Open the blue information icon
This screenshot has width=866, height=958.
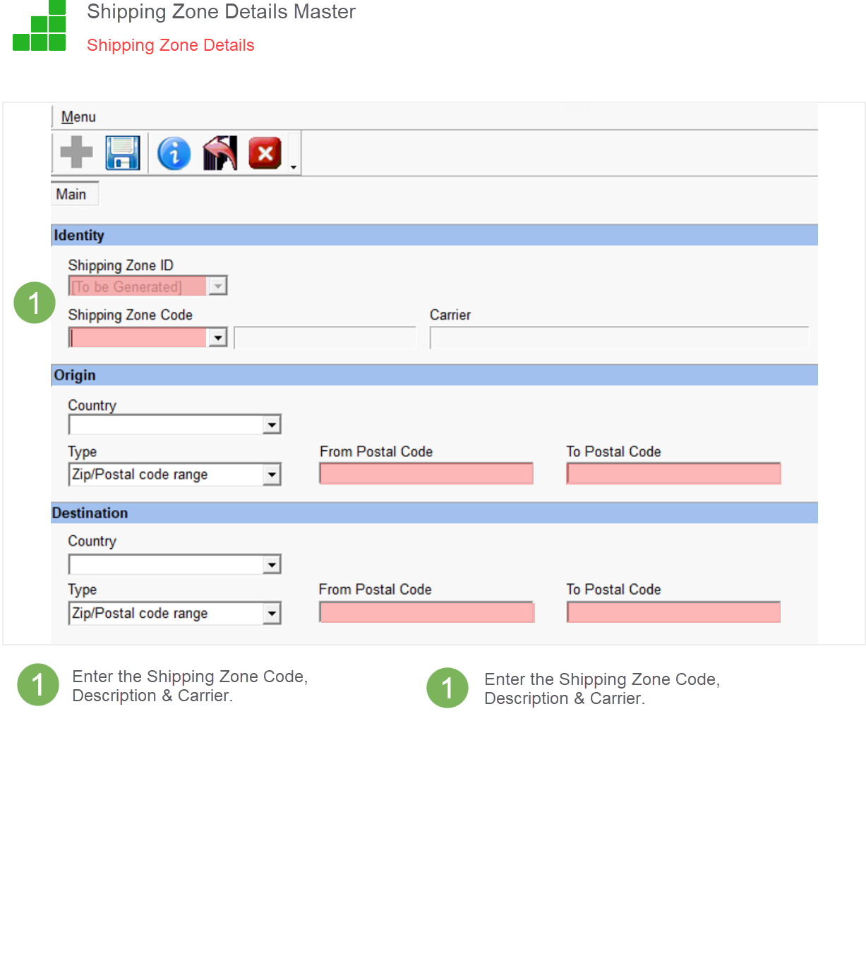coord(174,153)
